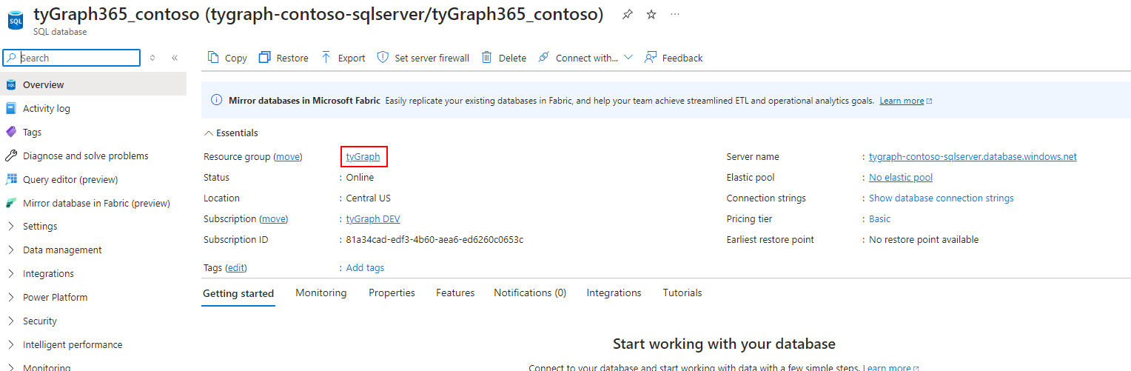
Task: Mark database as favorite with star
Action: pos(651,14)
